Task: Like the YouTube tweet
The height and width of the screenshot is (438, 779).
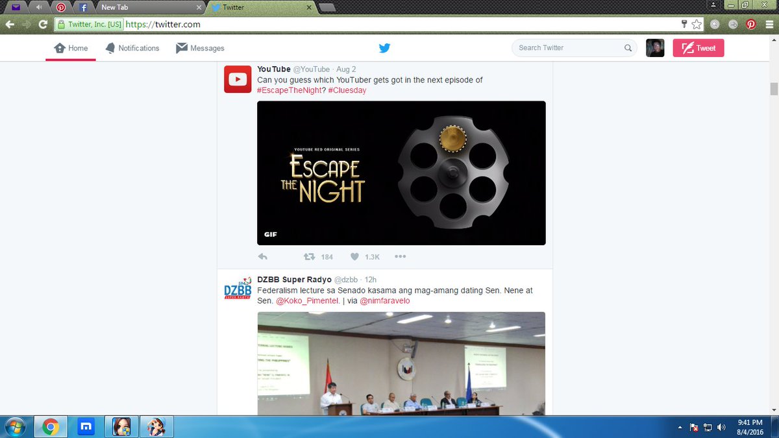Action: click(354, 256)
